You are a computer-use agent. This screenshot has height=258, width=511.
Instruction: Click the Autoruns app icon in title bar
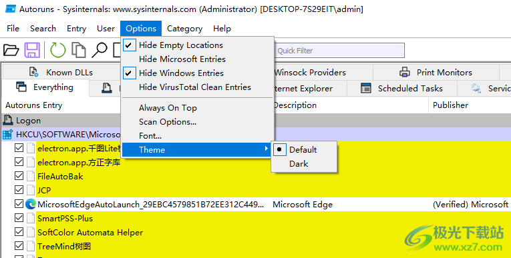click(11, 9)
